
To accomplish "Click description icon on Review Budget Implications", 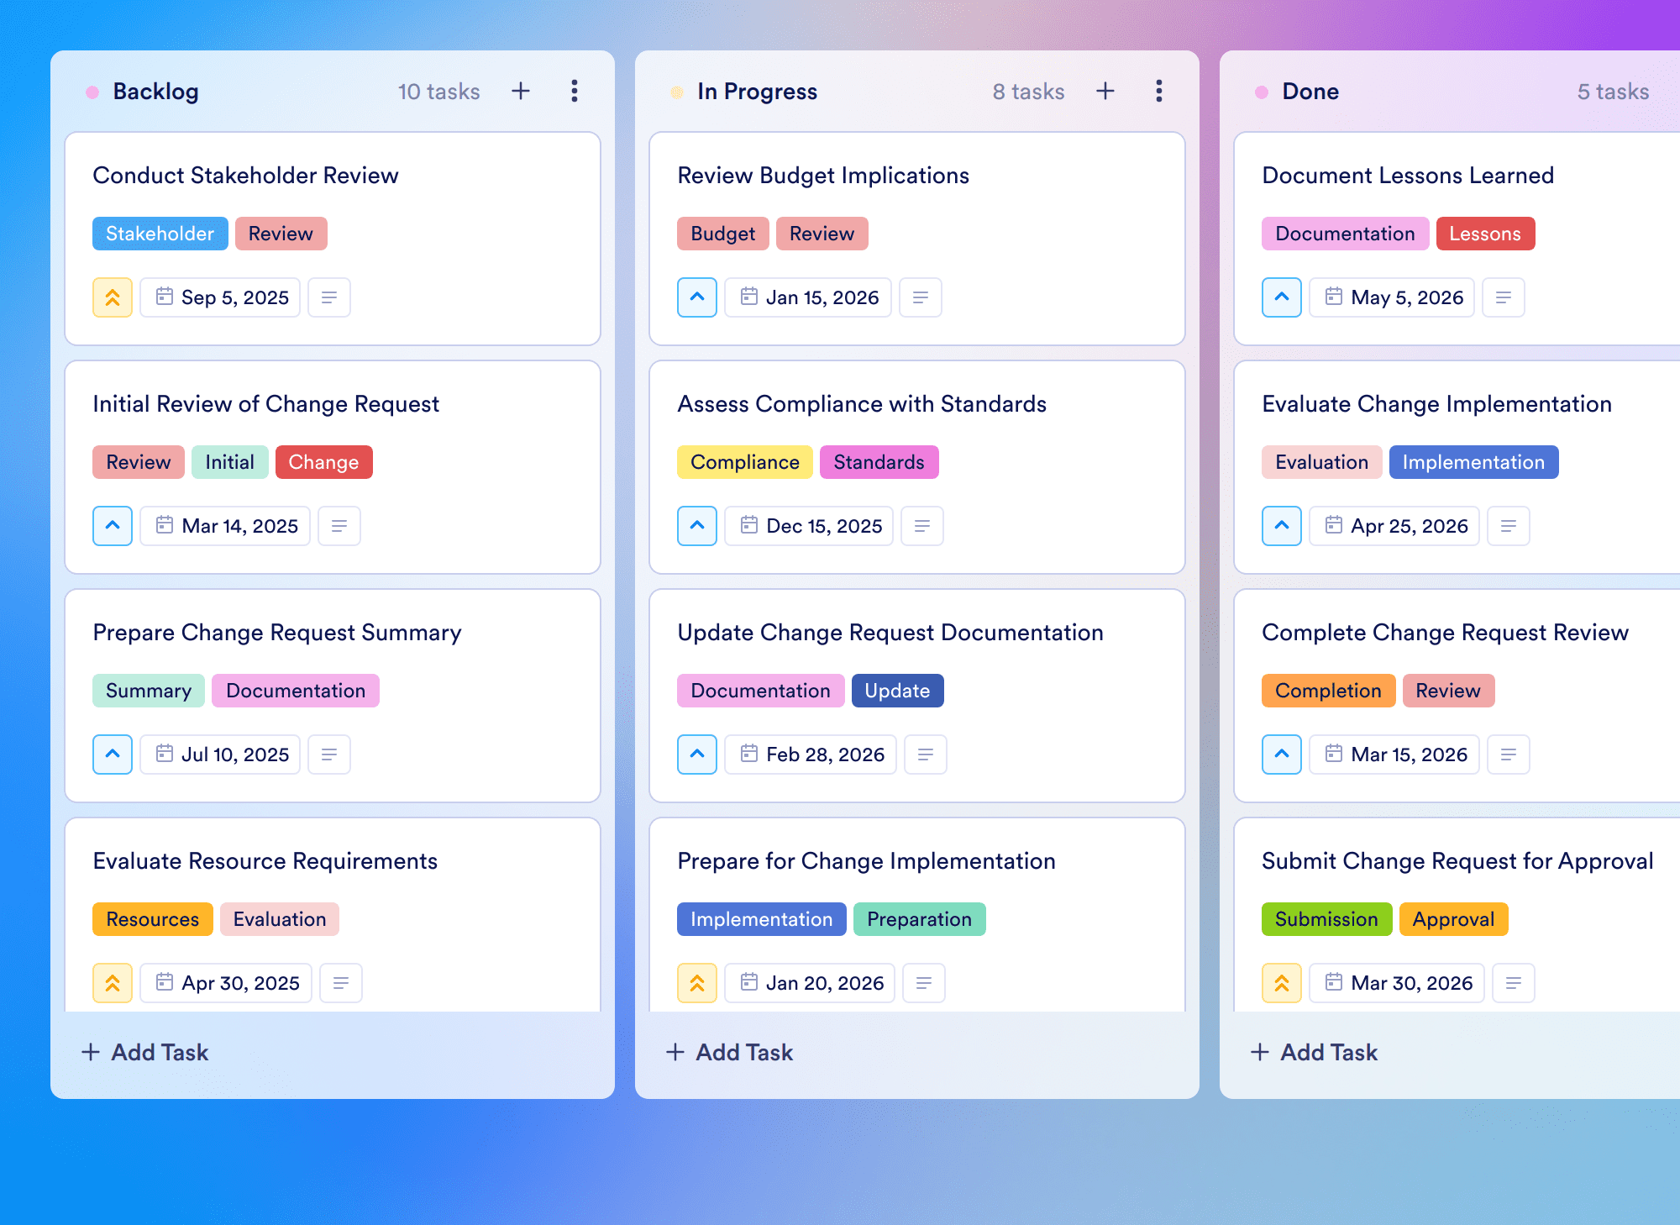I will pos(921,297).
